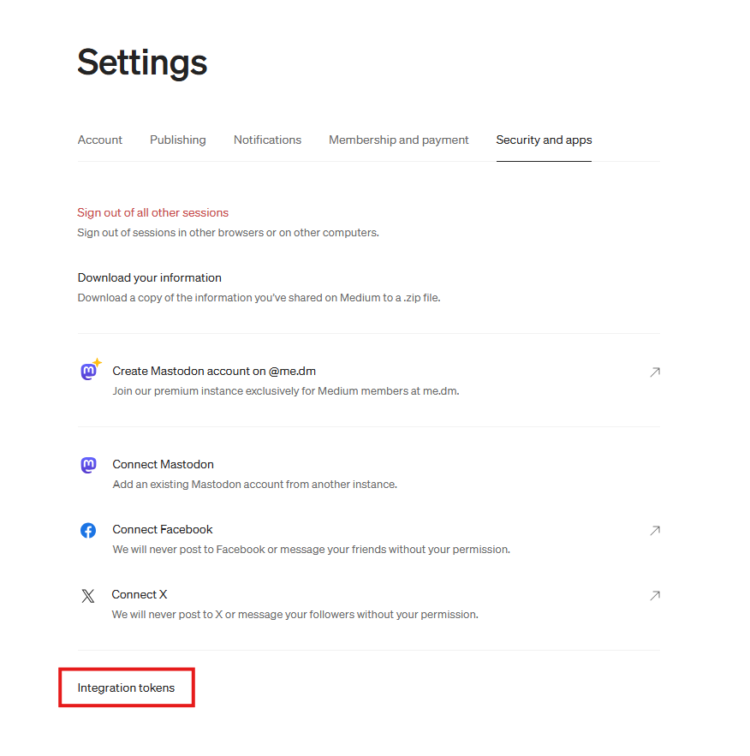This screenshot has width=750, height=756.
Task: Click Mastodon icon beside Connect Mastodon
Action: click(x=88, y=465)
